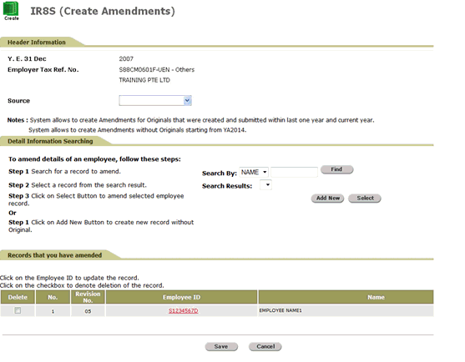Select Records that you have amended tab
The height and width of the screenshot is (362, 465).
pyautogui.click(x=54, y=255)
